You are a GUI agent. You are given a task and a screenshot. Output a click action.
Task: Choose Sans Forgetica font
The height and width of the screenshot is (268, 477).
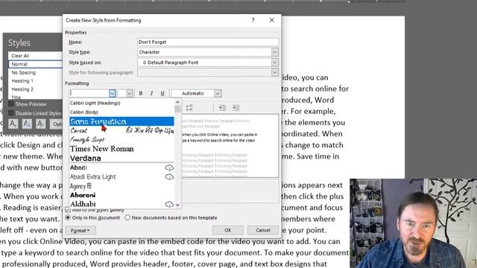[121, 121]
